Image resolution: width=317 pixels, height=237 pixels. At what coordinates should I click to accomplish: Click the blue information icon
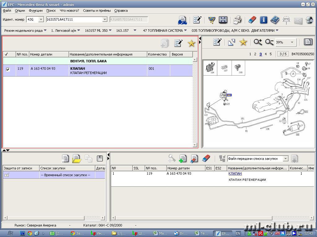(263, 20)
